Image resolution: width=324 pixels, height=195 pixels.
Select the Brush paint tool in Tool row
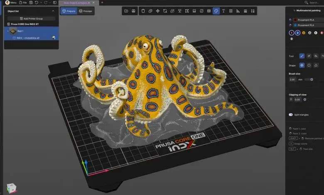point(302,56)
